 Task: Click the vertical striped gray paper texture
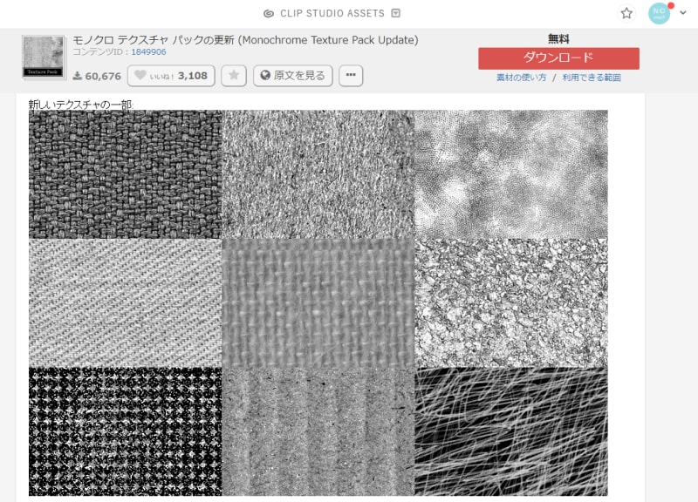click(x=318, y=431)
